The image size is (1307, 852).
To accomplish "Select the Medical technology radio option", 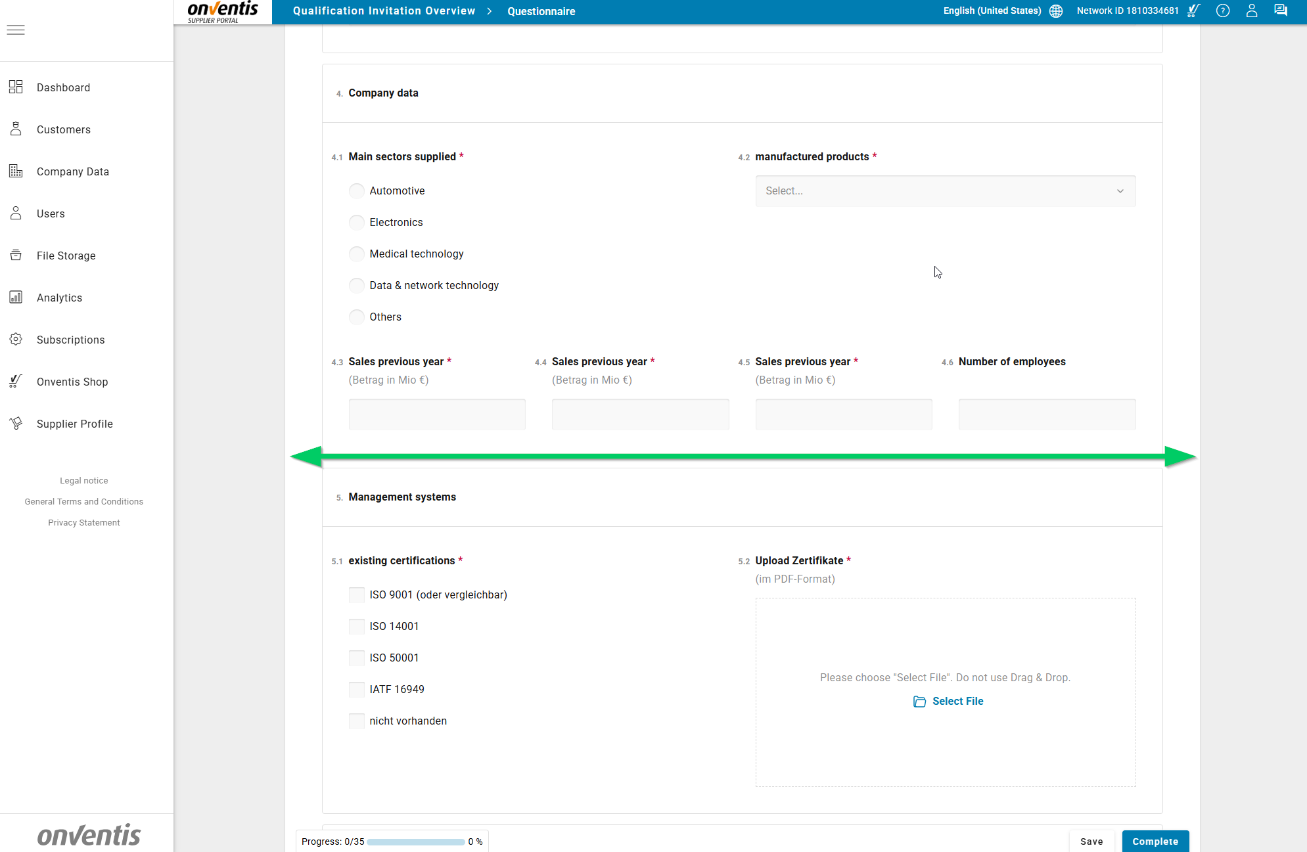I will point(357,254).
